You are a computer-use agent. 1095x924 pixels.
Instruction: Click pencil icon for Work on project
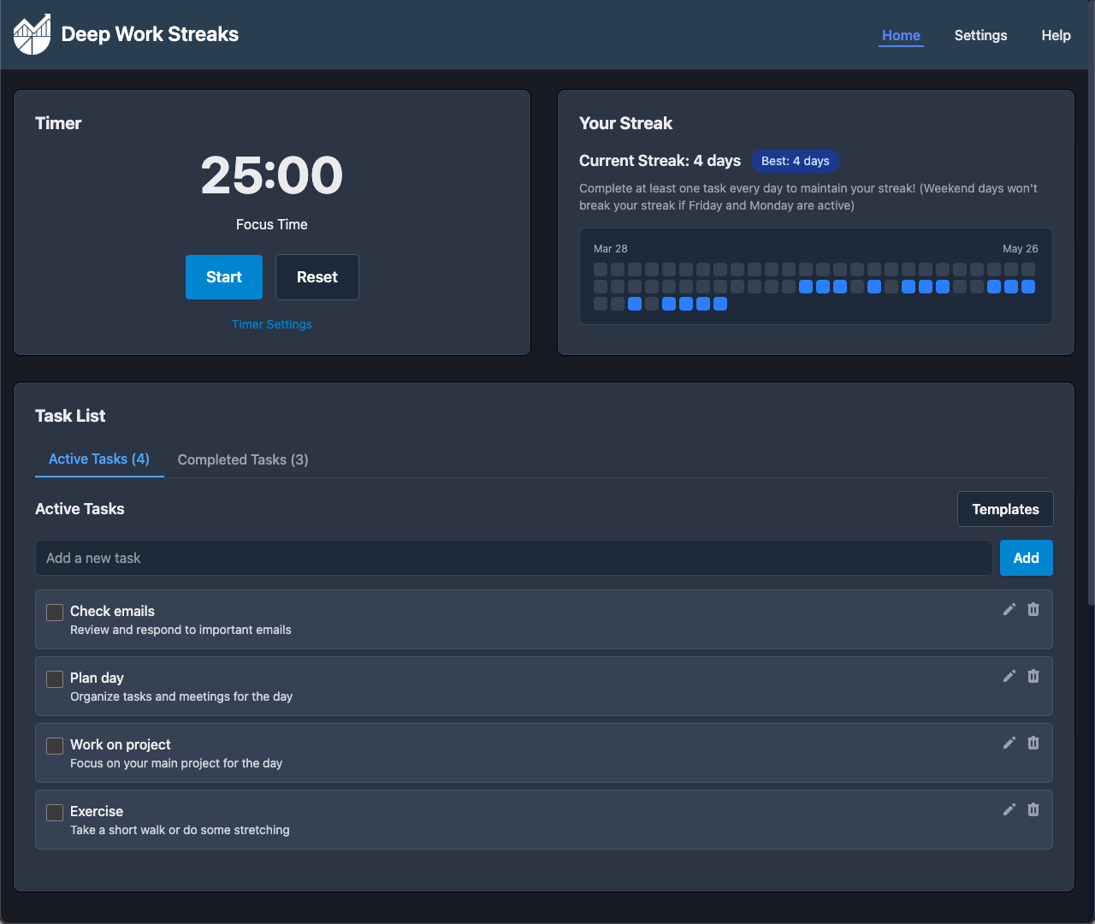pyautogui.click(x=1009, y=743)
